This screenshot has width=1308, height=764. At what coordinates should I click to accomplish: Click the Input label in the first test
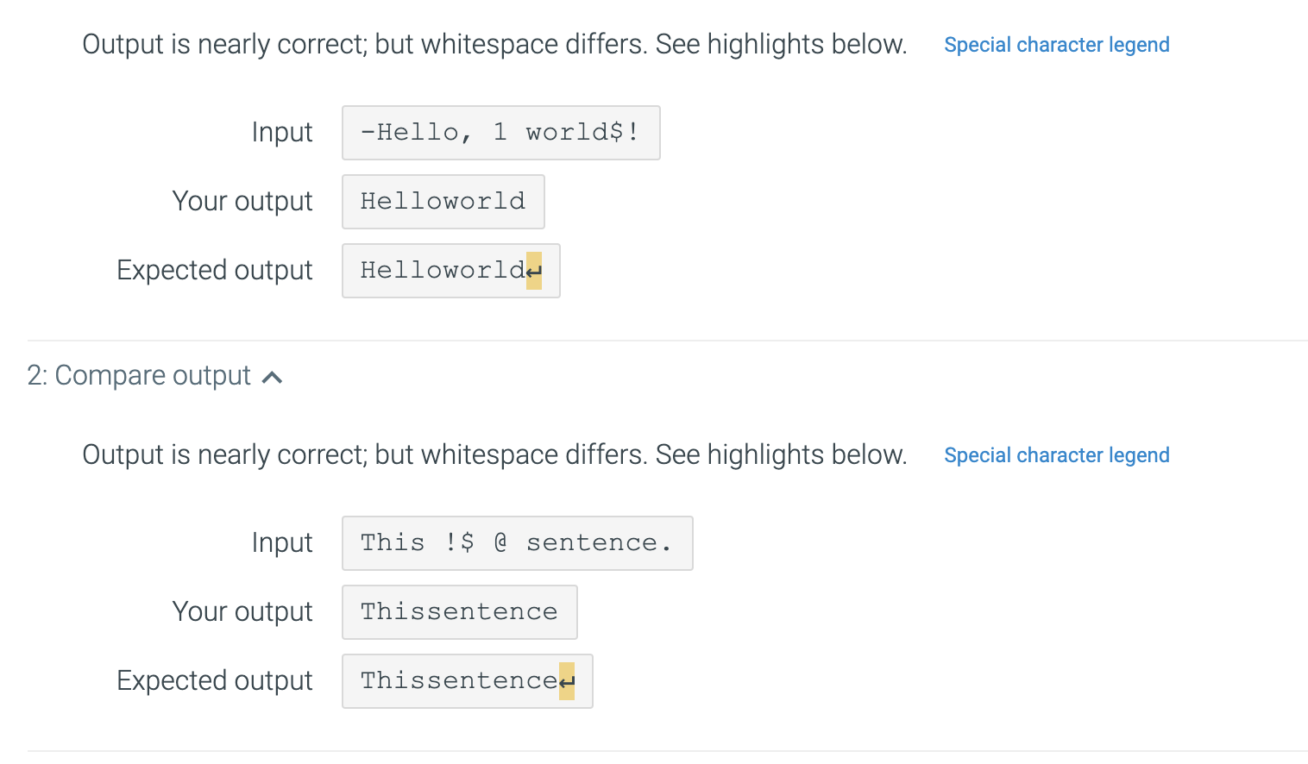pos(281,132)
